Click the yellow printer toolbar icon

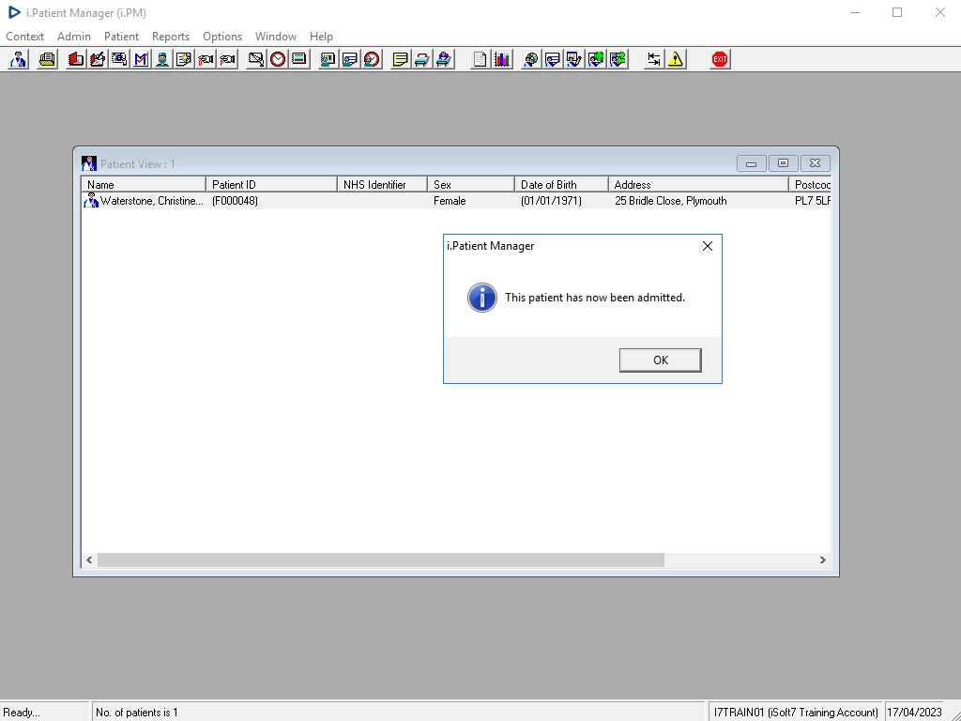[47, 59]
